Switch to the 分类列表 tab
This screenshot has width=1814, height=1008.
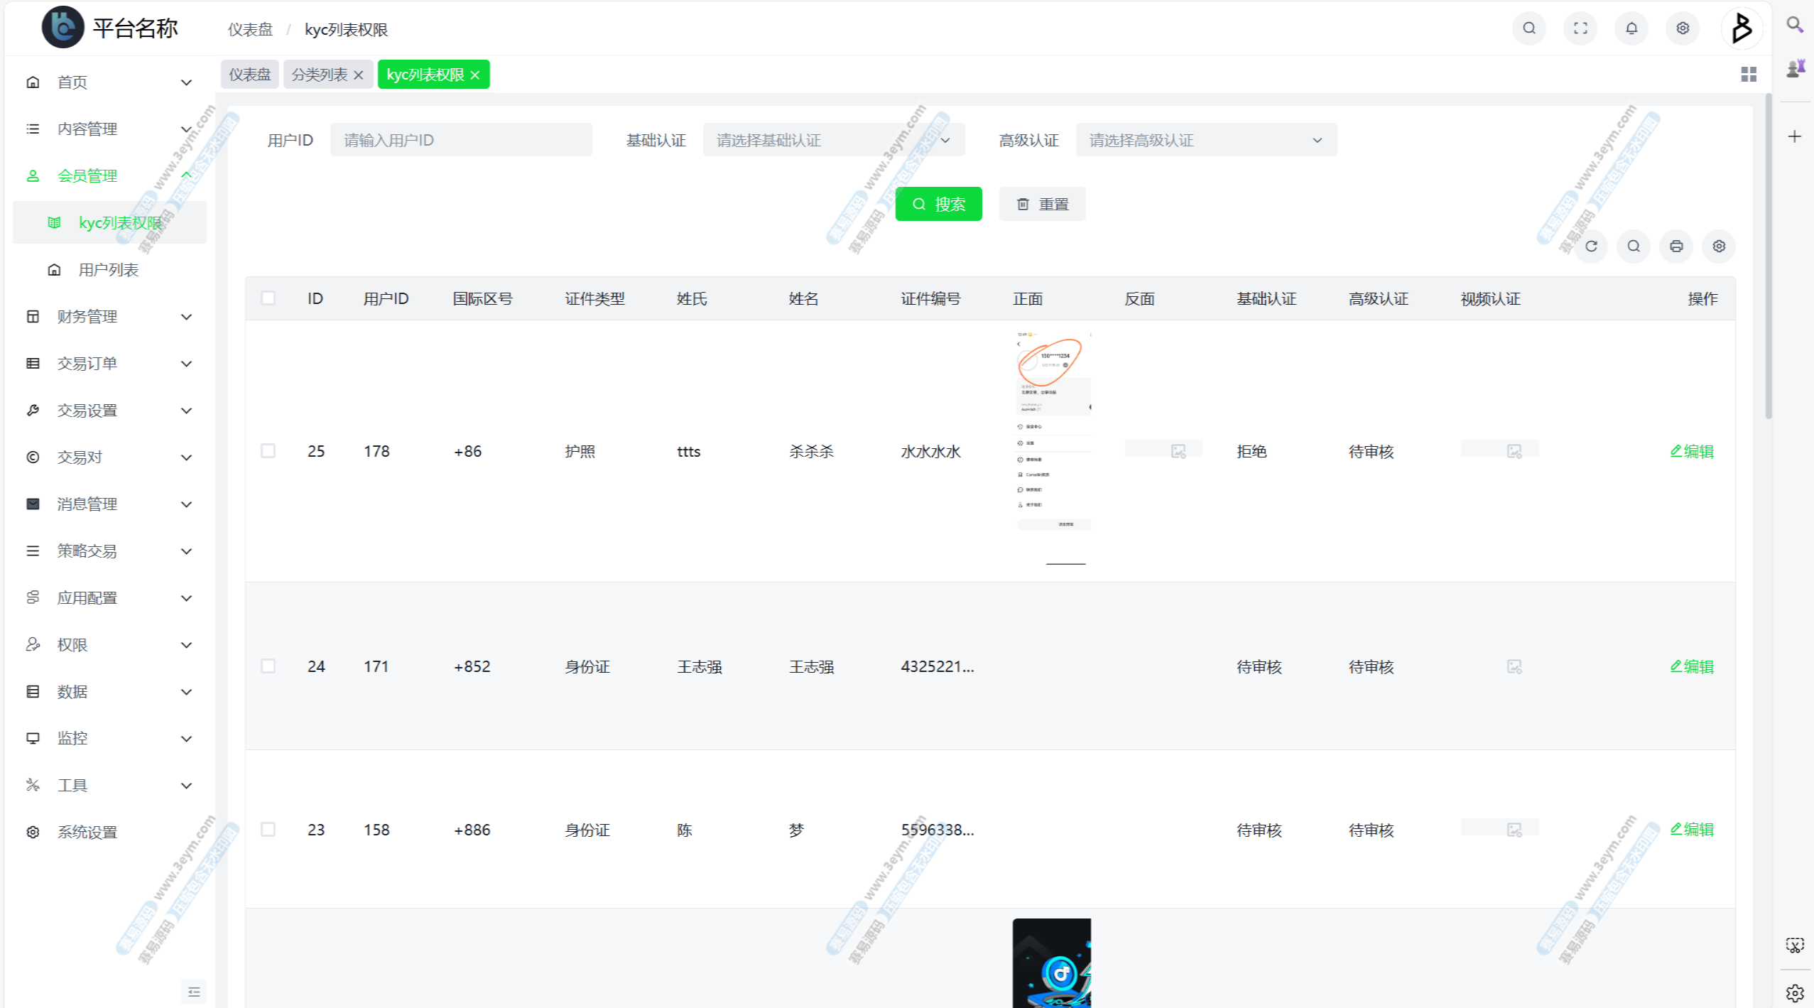click(x=320, y=75)
